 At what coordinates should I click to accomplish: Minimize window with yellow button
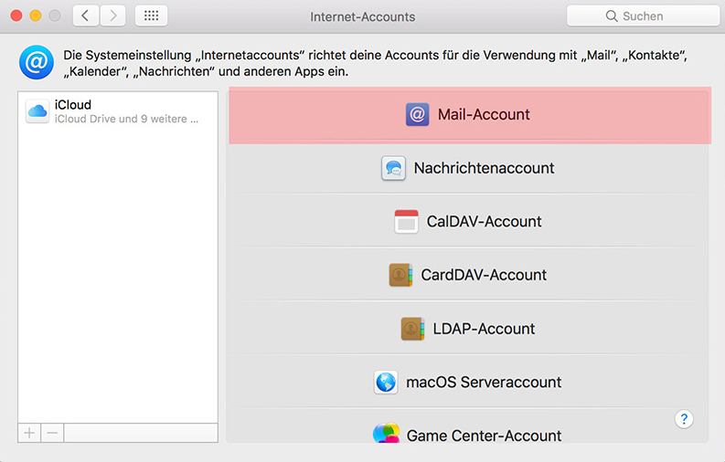pyautogui.click(x=36, y=16)
